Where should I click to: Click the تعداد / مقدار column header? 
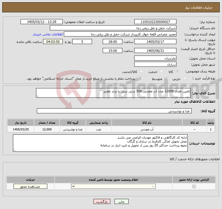47,123
